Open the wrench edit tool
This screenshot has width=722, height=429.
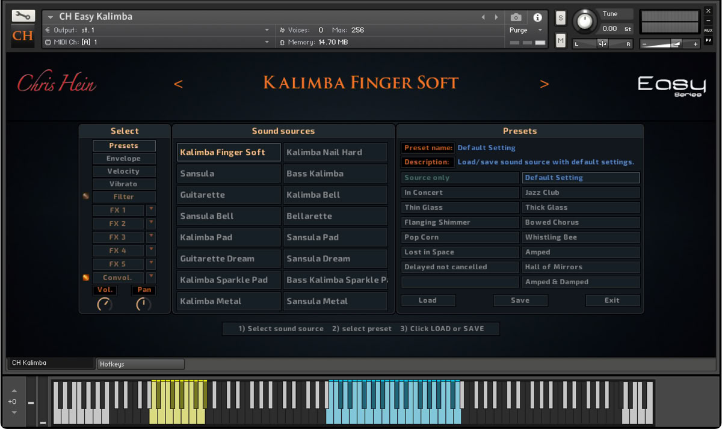pyautogui.click(x=23, y=16)
